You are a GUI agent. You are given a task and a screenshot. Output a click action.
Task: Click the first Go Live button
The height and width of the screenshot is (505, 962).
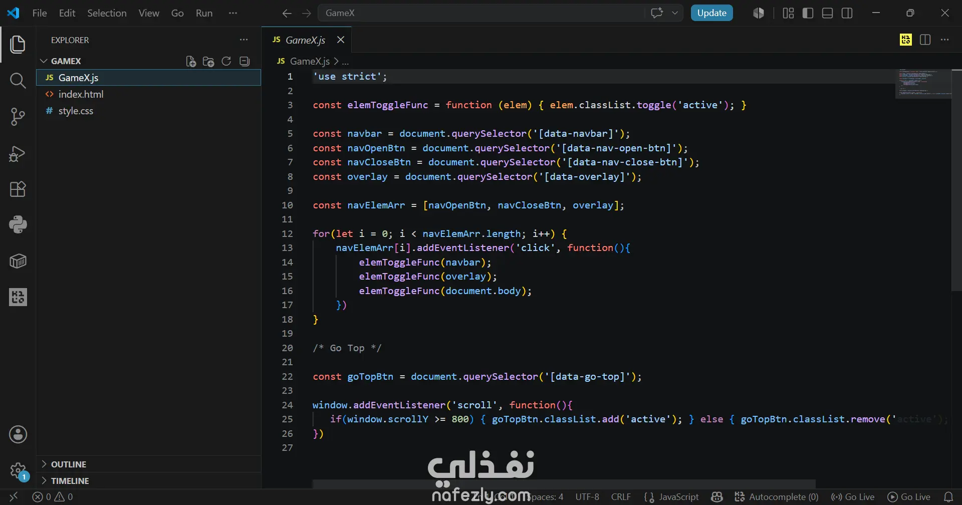click(x=853, y=496)
